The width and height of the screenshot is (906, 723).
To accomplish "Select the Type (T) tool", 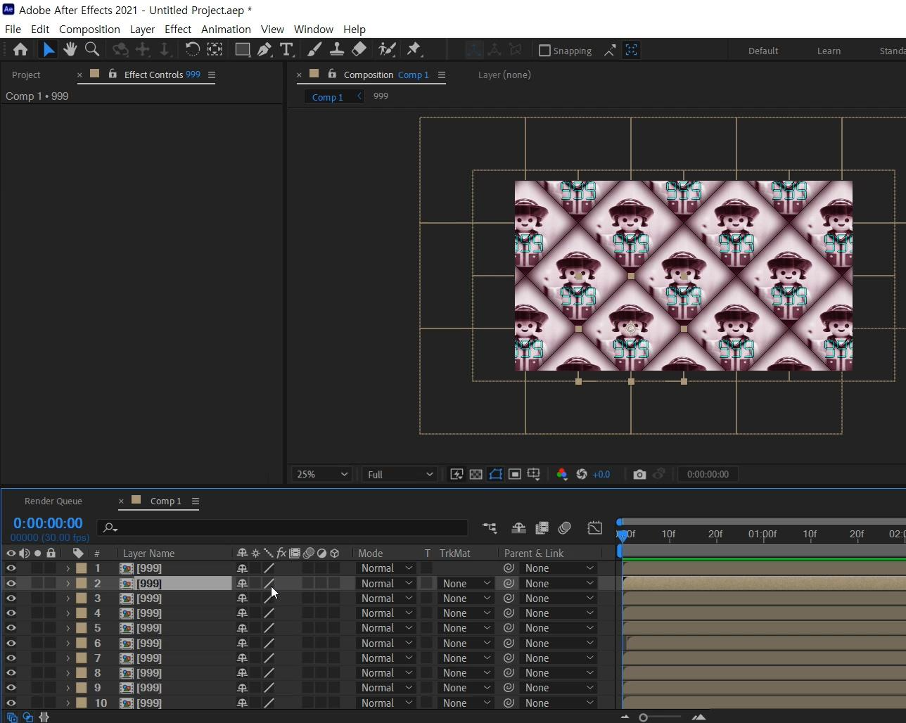I will coord(286,49).
